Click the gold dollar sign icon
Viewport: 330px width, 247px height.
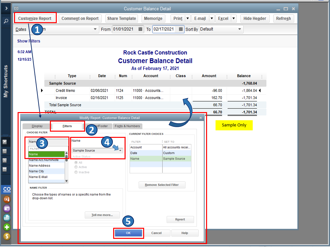pyautogui.click(x=7, y=236)
